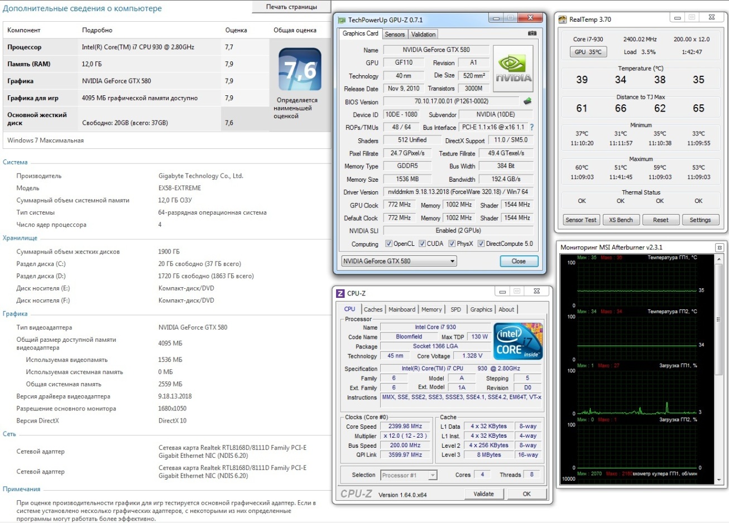Click the Память (RAM) row
Viewport: 729px width, 523px height.
pyautogui.click(x=135, y=64)
